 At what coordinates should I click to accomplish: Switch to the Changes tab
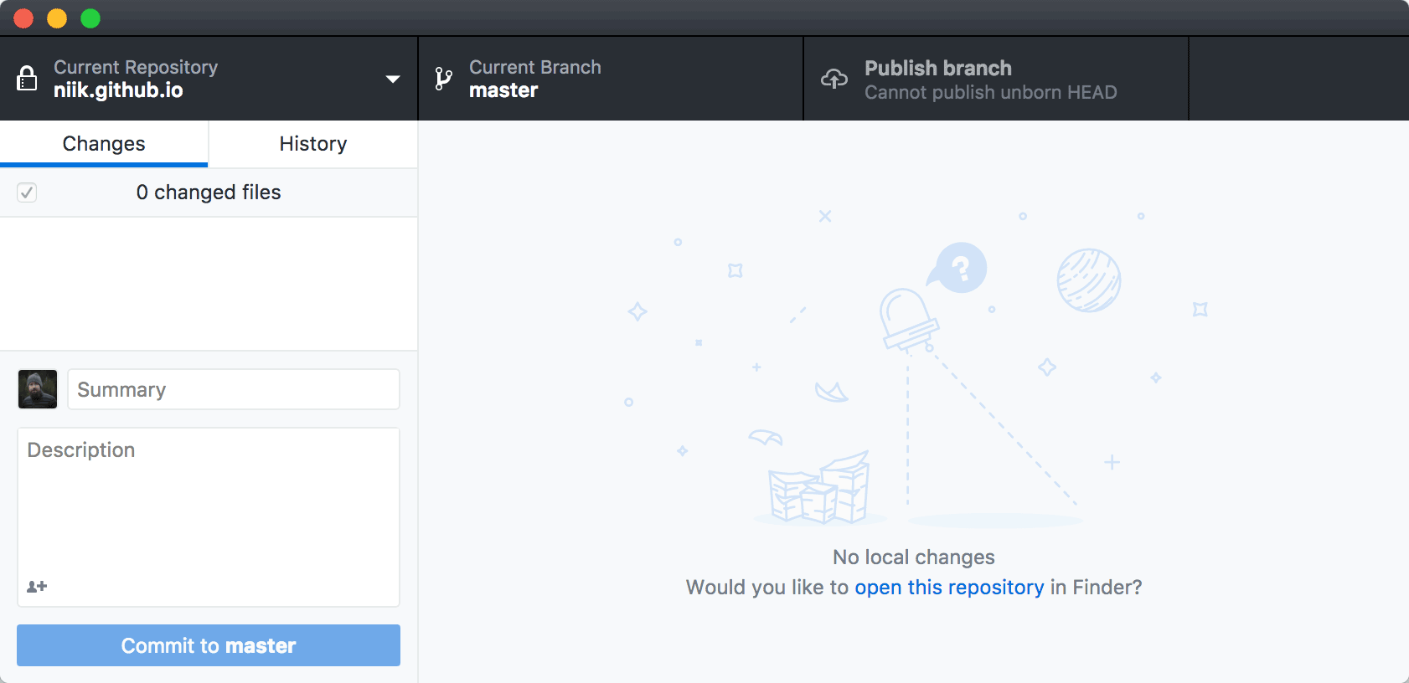(x=104, y=144)
